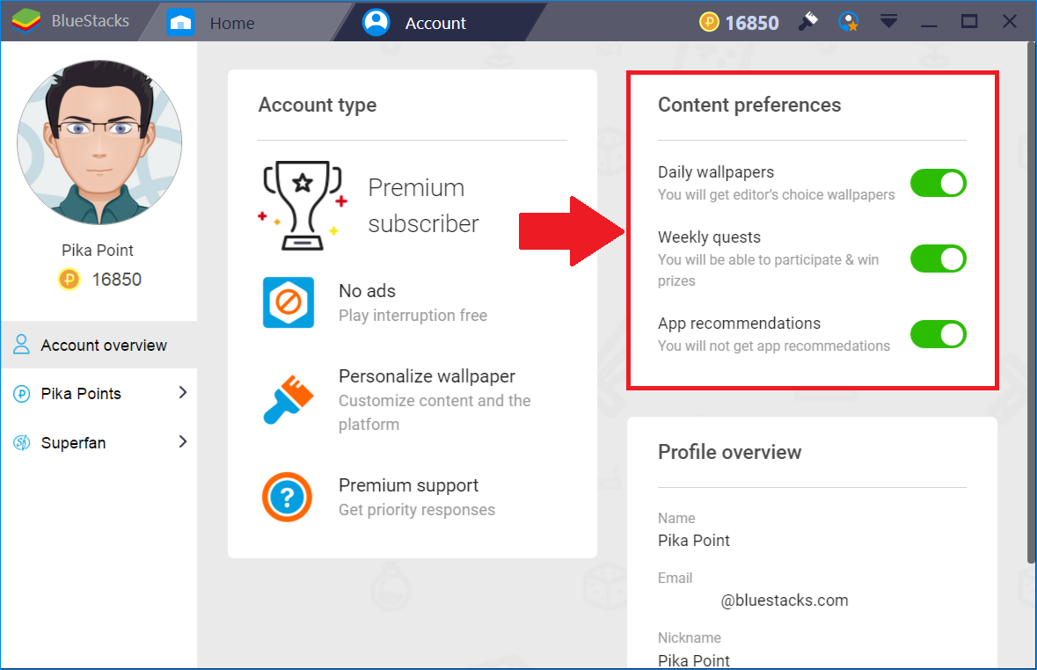Click the Daily wallpapers label
Screen dimensions: 1037x670
(x=716, y=172)
